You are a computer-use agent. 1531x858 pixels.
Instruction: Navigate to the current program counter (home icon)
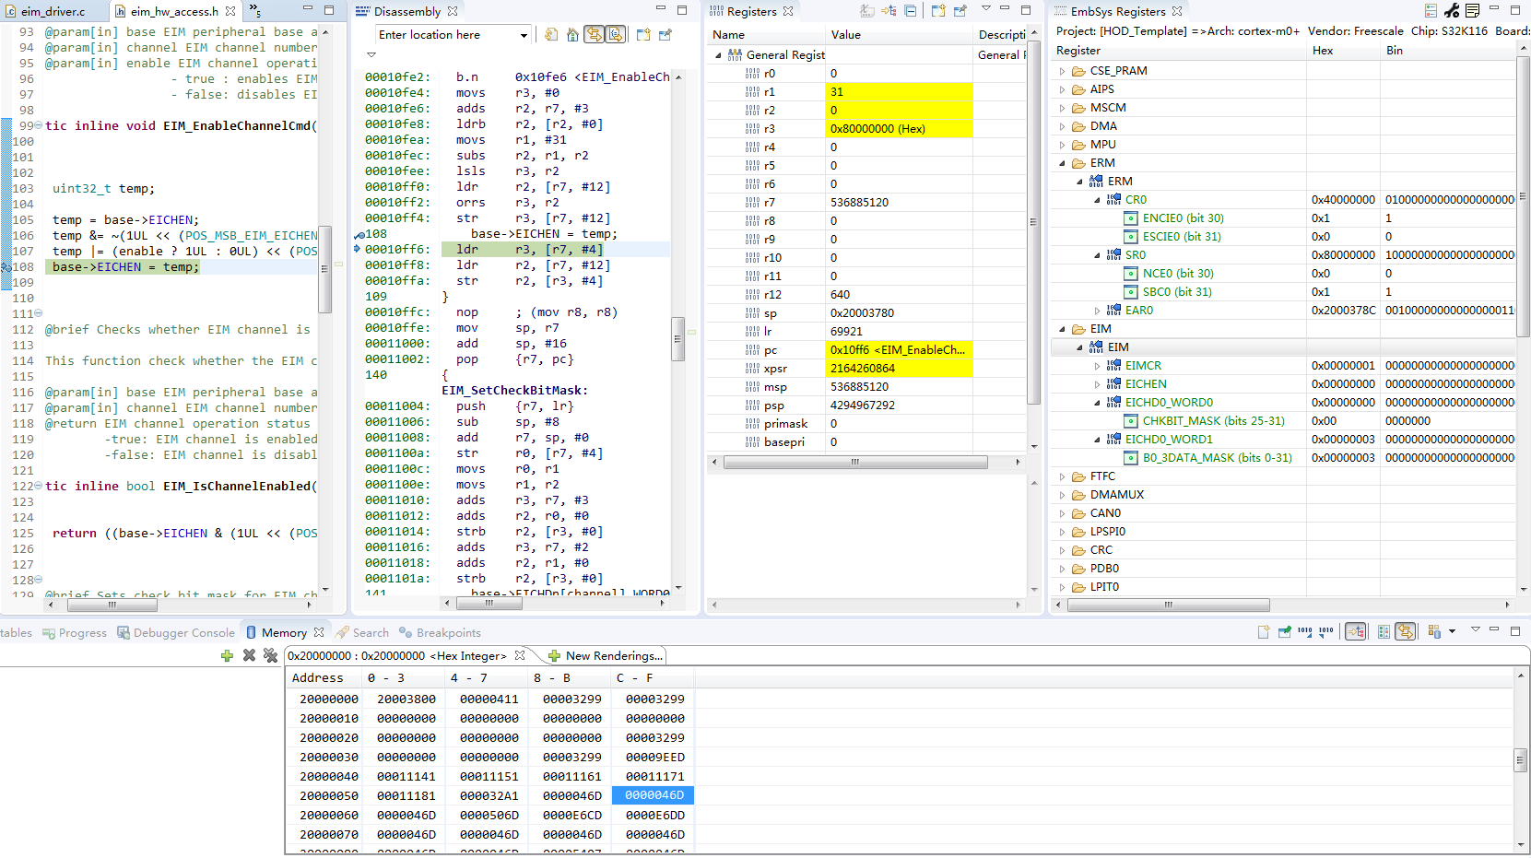[572, 34]
